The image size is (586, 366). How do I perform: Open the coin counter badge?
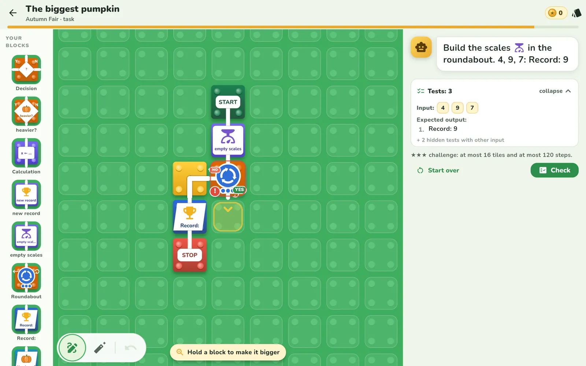pos(556,13)
